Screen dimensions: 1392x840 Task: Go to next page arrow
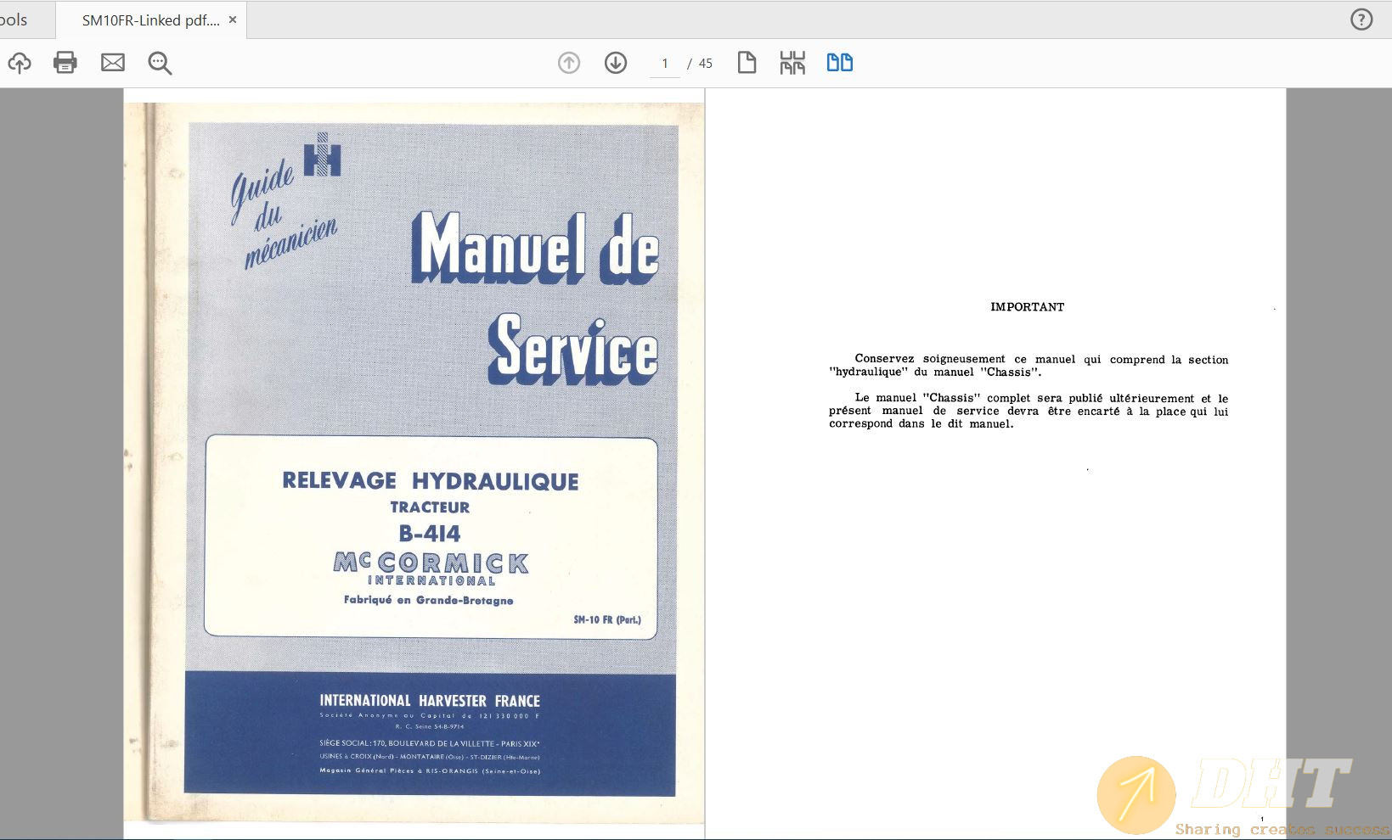click(x=616, y=63)
